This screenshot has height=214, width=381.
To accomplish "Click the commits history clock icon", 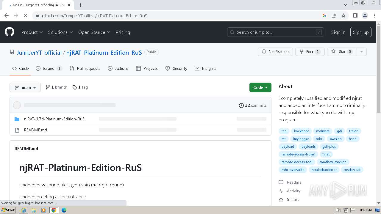I will click(x=241, y=105).
